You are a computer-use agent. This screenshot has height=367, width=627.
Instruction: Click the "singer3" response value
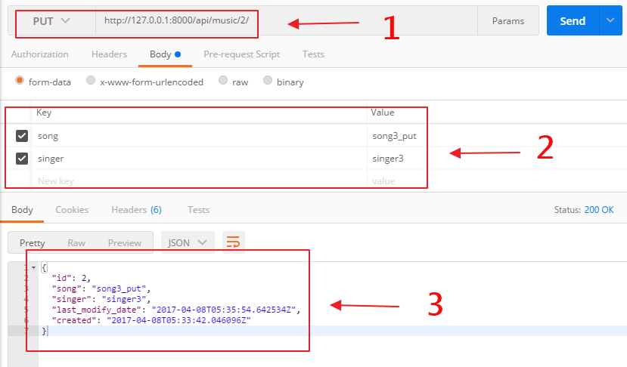coord(124,299)
